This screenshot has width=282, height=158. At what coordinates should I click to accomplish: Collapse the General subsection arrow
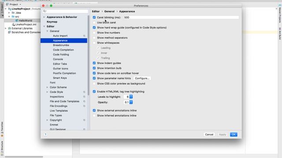click(47, 31)
